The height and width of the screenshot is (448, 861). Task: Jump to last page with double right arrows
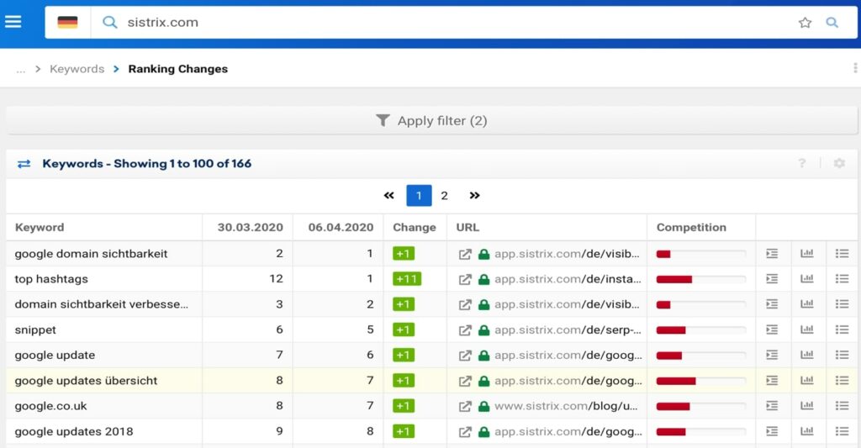[474, 196]
